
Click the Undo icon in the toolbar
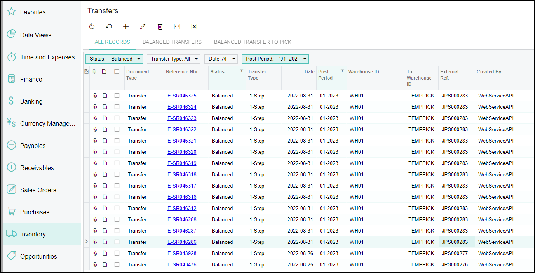[x=109, y=26]
